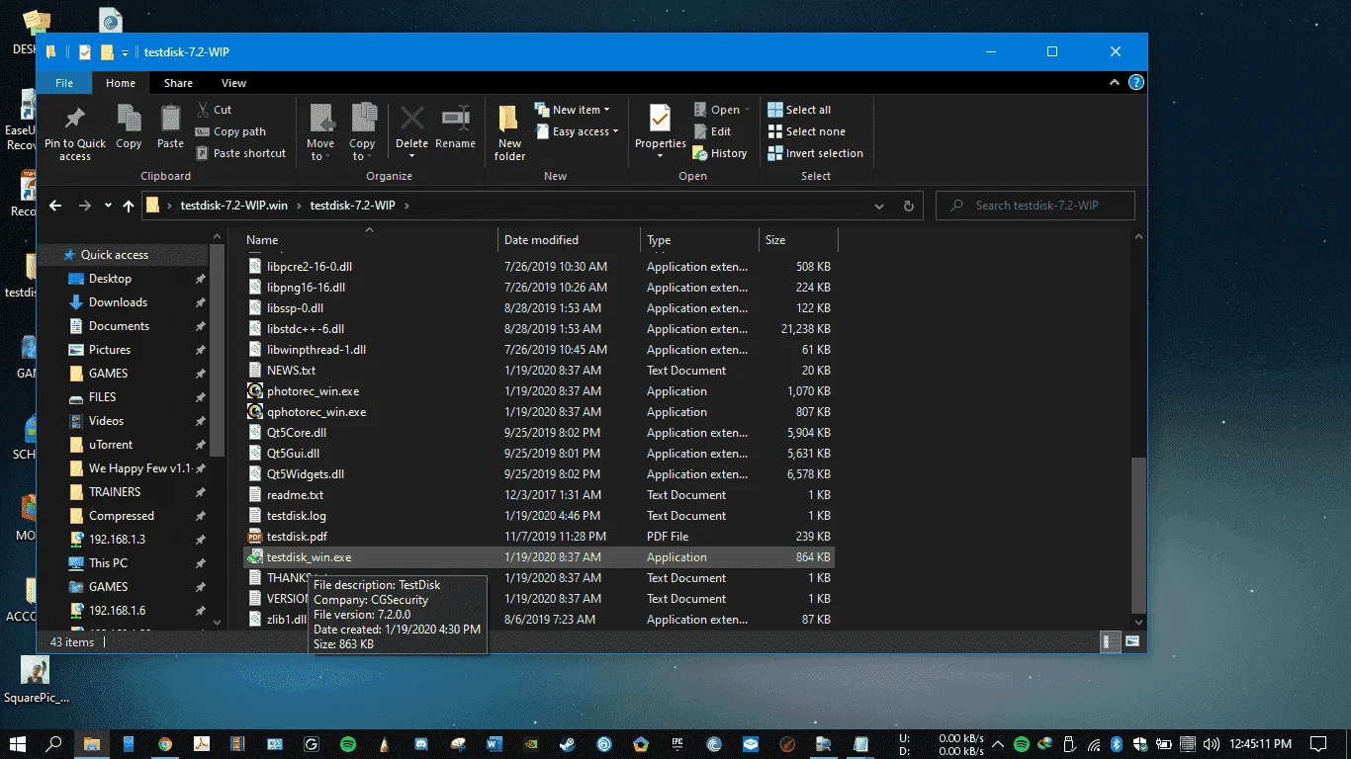Open the File menu
Screen dimensions: 1351x759
point(64,83)
